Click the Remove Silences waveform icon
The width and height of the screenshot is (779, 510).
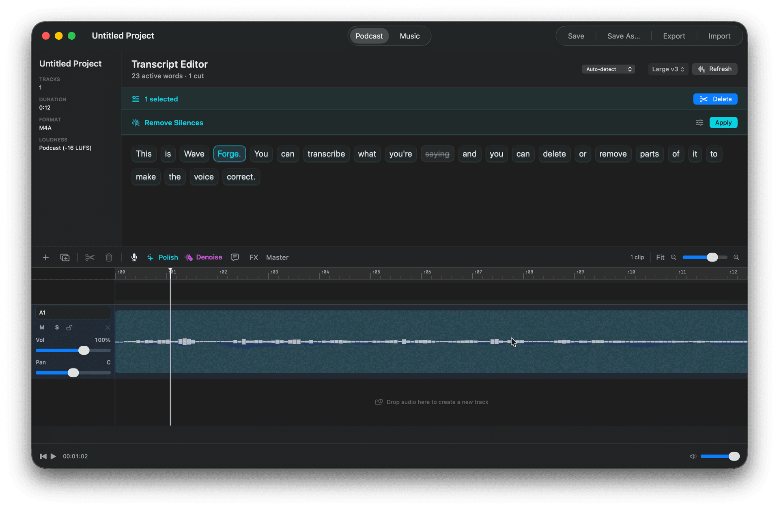pyautogui.click(x=136, y=123)
